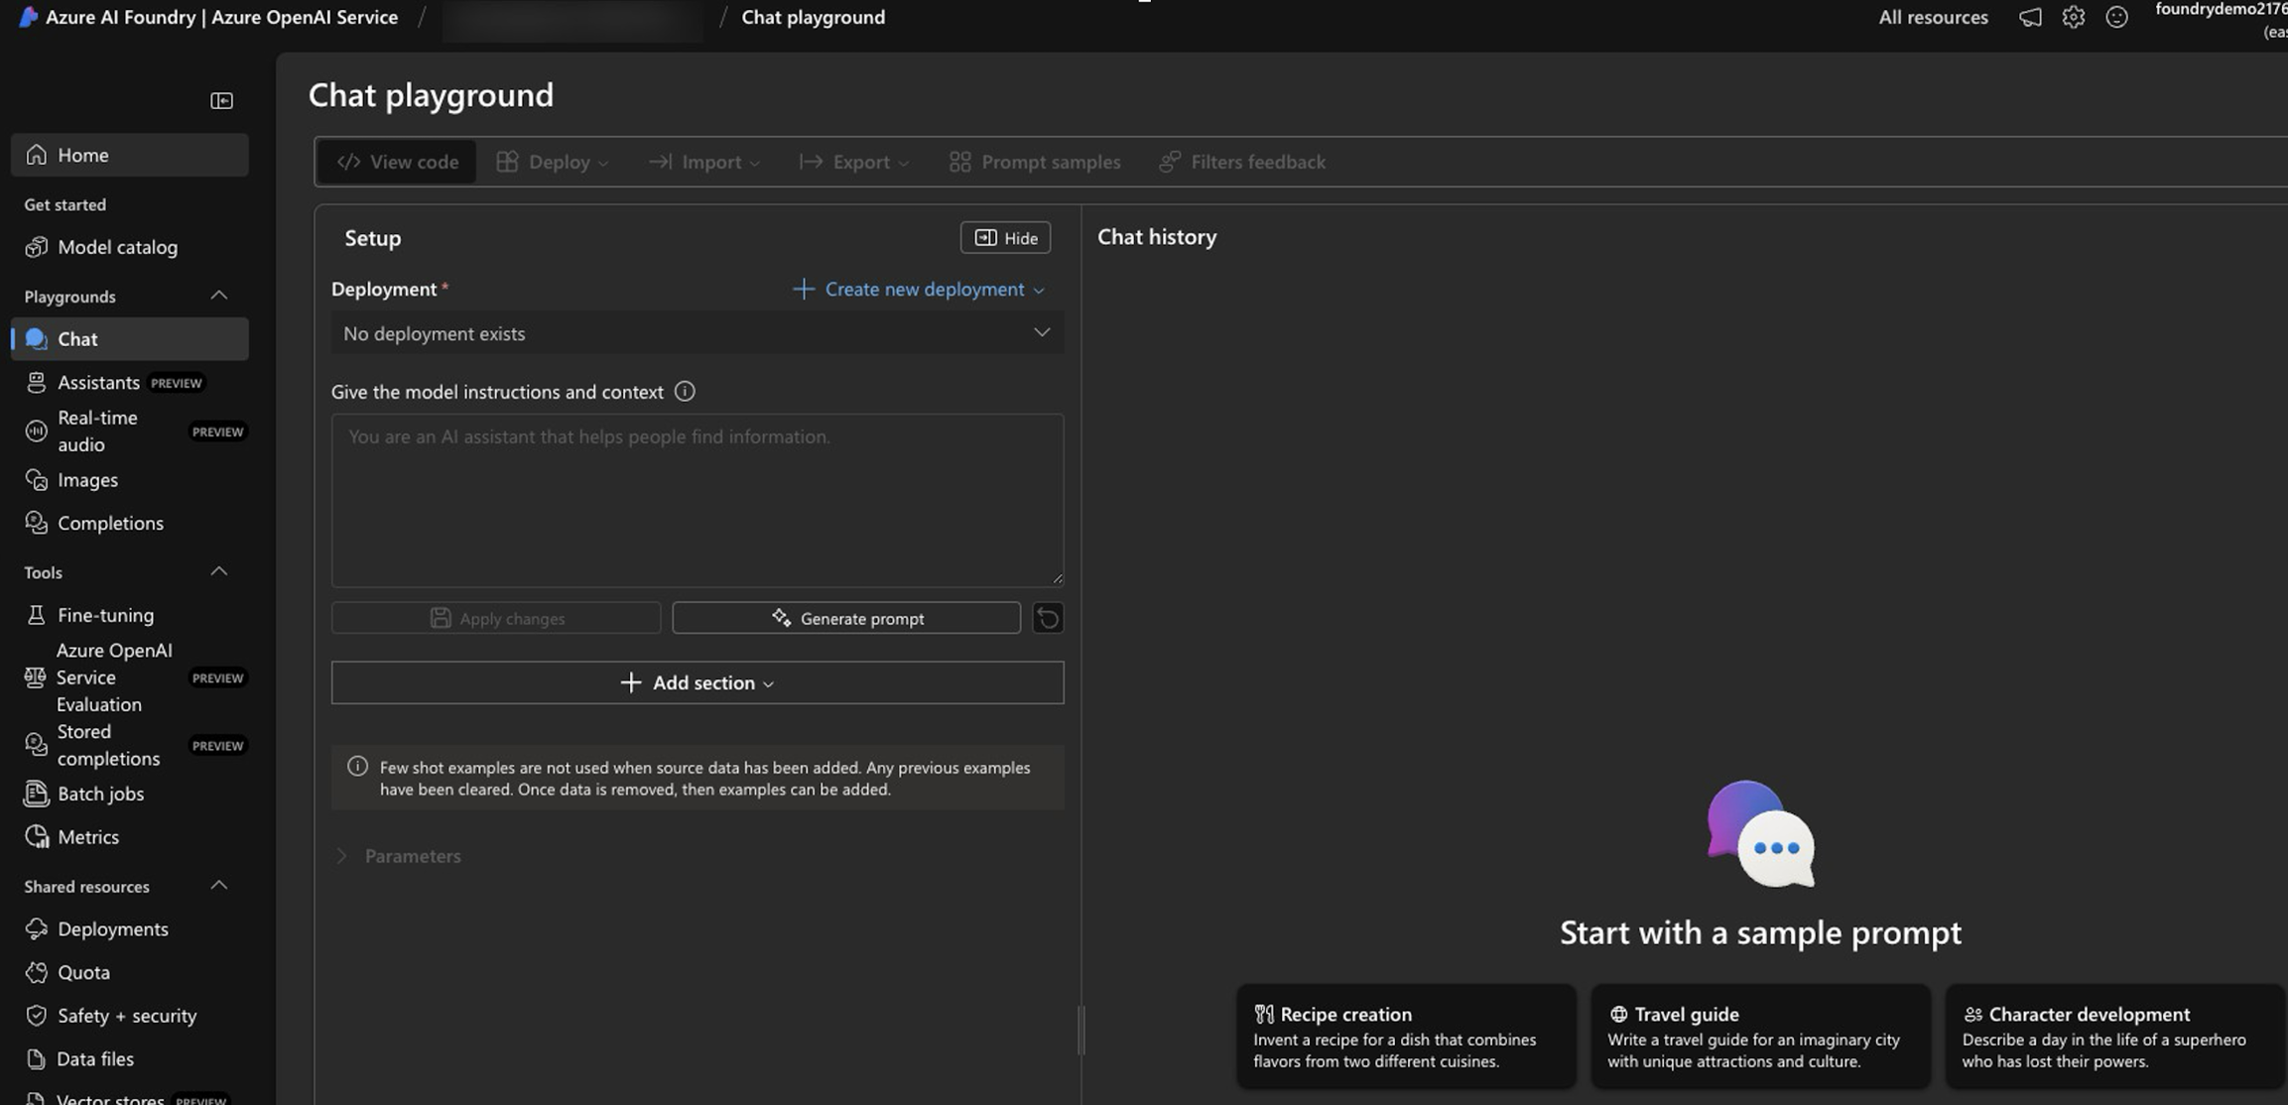Screen dimensions: 2288x1105
Task: Click the info icon beside instructions label
Action: click(685, 391)
